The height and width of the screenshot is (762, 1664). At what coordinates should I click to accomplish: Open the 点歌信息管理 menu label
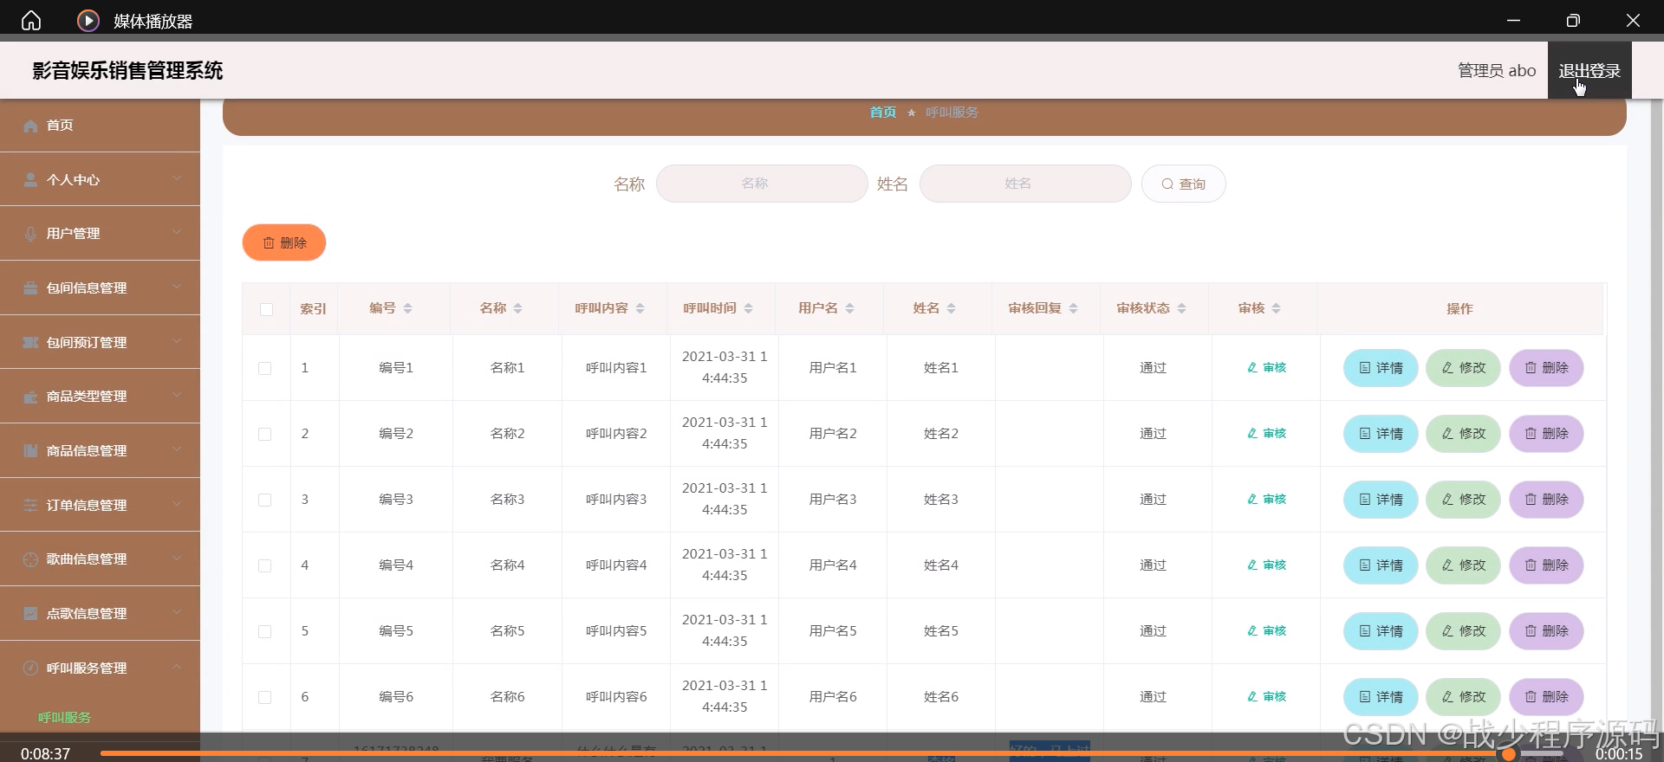[x=87, y=613]
